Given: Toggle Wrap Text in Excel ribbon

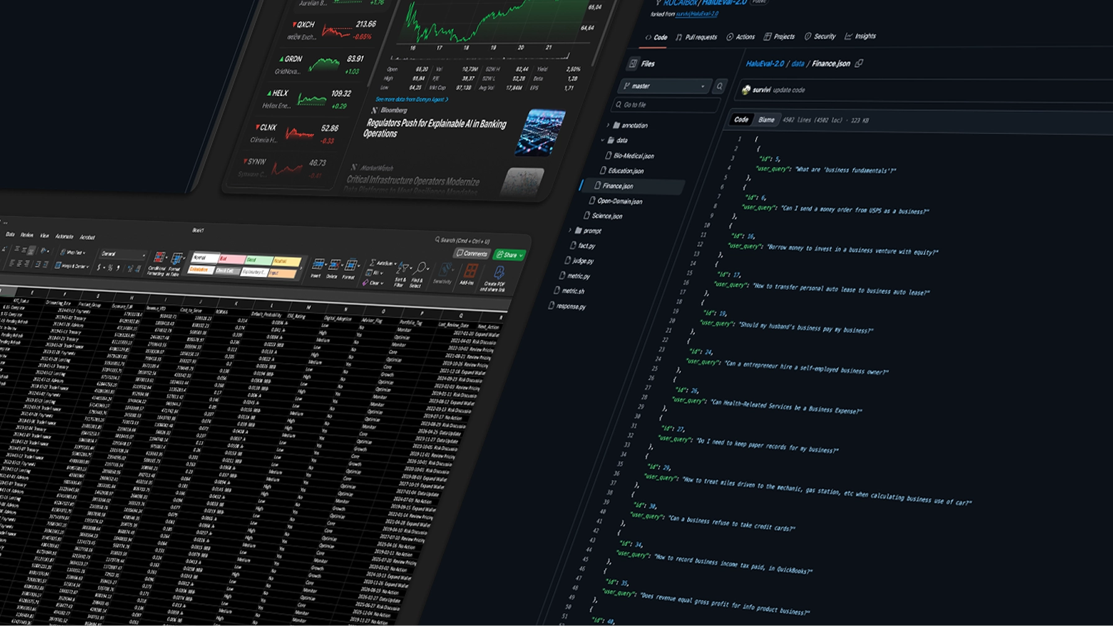Looking at the screenshot, I should [x=72, y=253].
